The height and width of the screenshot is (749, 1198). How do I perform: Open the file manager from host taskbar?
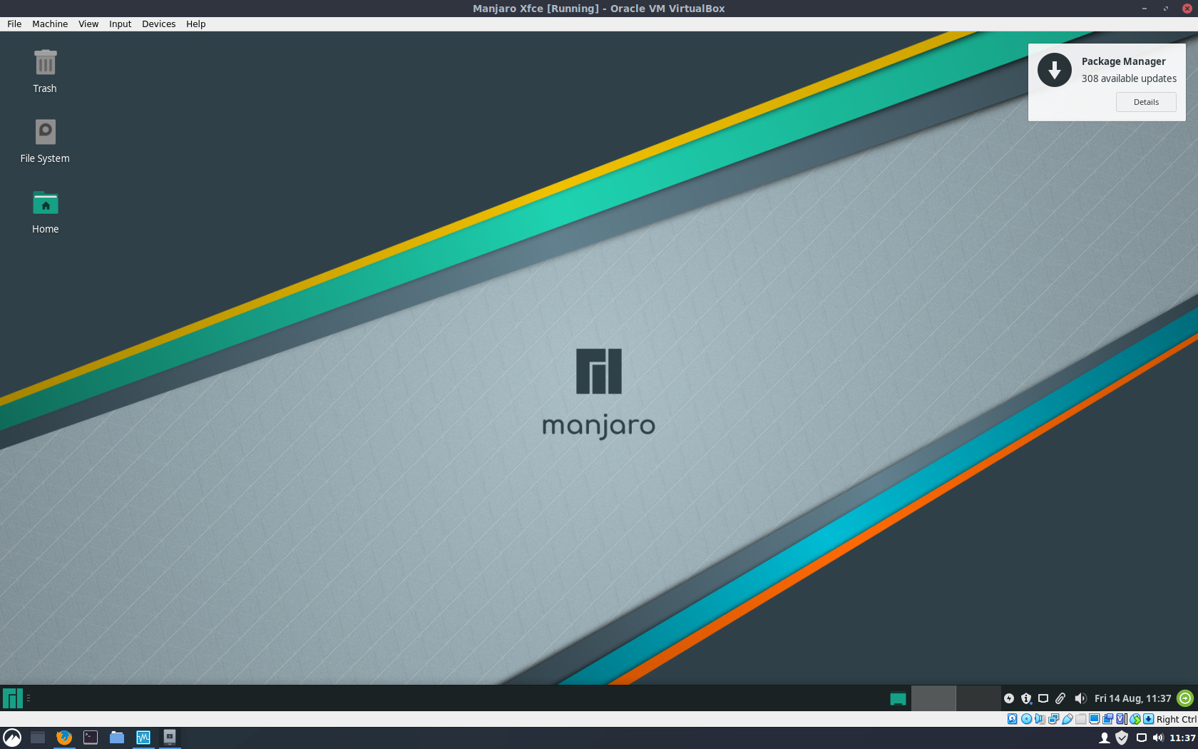point(117,738)
